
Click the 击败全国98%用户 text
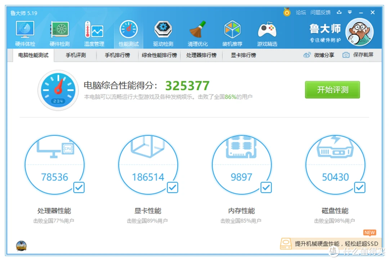[x=334, y=221]
